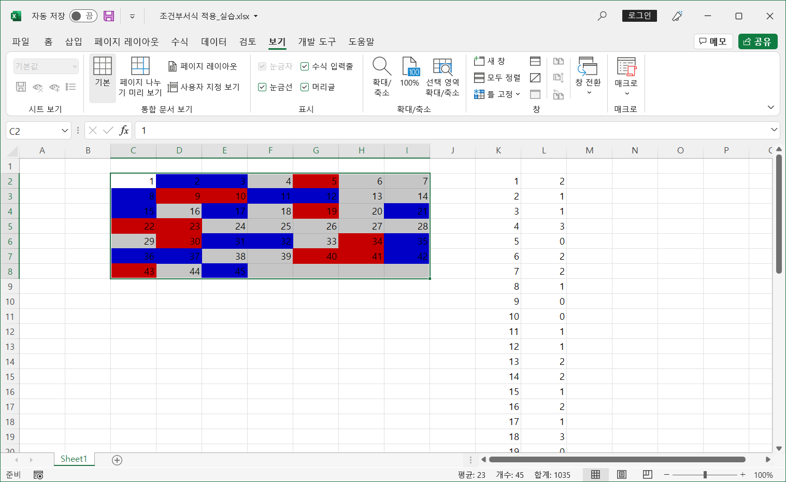Toggle the AutoSave (자동 저장) switch
The height and width of the screenshot is (482, 786).
(83, 16)
